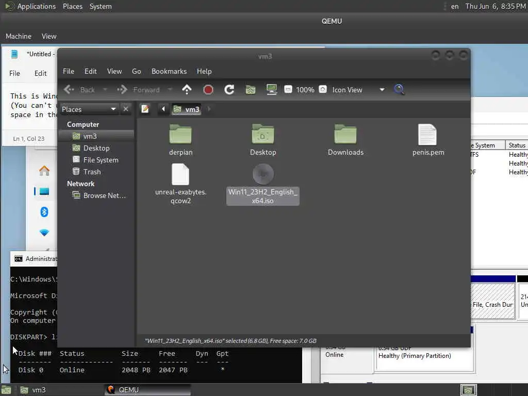Close the Places sidebar
This screenshot has width=528, height=396.
click(126, 109)
